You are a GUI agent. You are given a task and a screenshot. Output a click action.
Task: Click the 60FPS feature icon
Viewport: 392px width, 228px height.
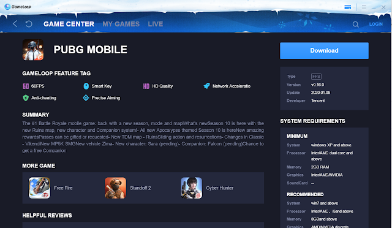(26, 86)
